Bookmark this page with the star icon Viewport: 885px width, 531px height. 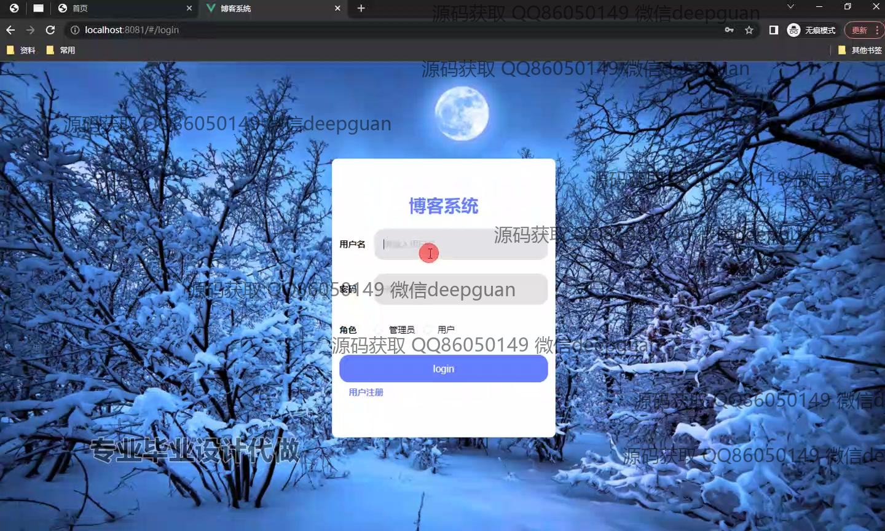pyautogui.click(x=749, y=29)
